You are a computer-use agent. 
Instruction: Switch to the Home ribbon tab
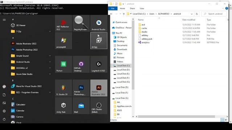[123, 8]
